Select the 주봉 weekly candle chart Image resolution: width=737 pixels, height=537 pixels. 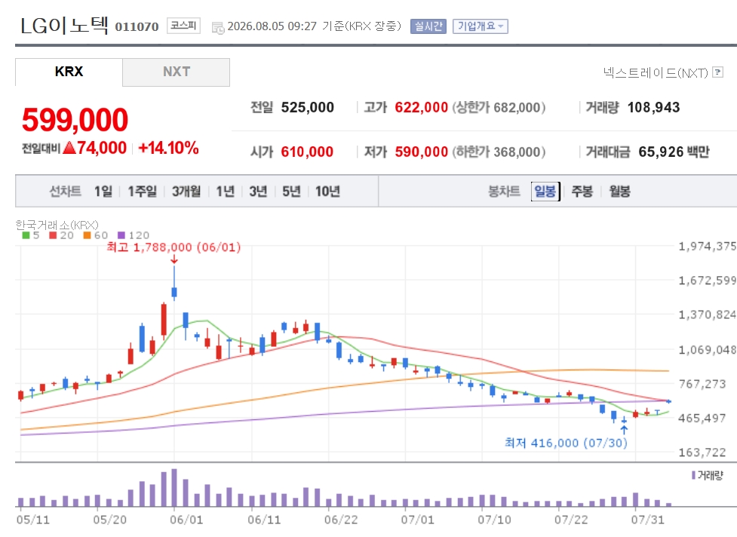582,192
